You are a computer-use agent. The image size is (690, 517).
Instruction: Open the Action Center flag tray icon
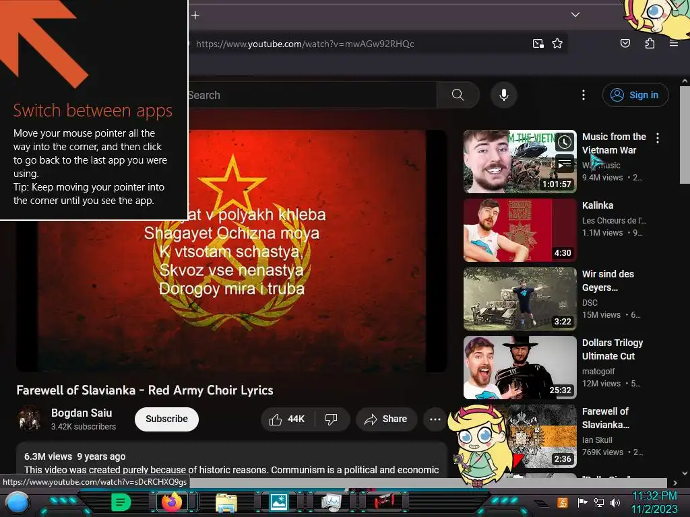[582, 502]
